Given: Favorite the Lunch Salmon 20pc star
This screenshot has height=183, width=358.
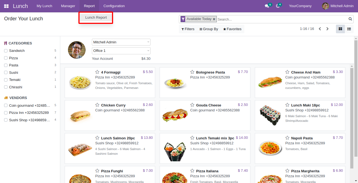Looking at the screenshot, I should (x=97, y=138).
